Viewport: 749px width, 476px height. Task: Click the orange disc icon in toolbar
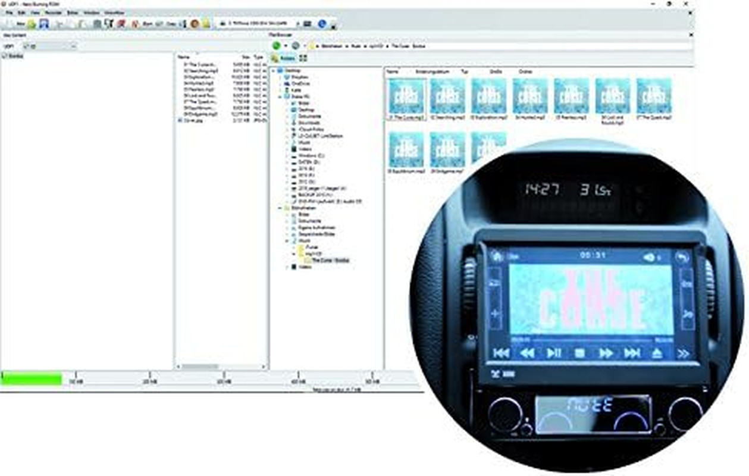[x=194, y=24]
